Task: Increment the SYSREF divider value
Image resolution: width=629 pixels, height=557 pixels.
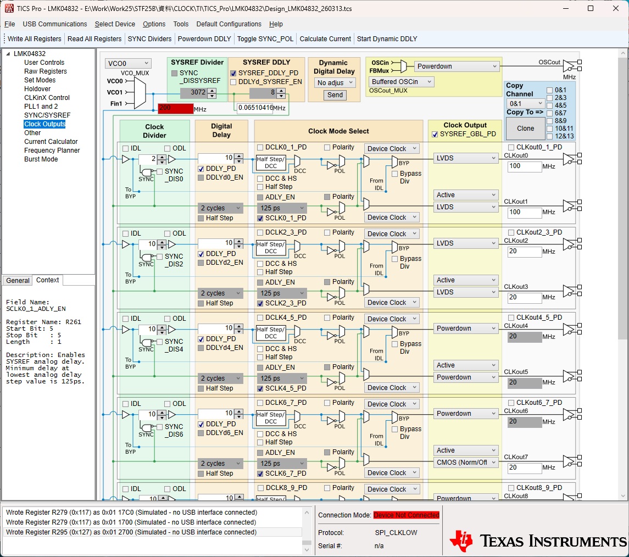Action: tap(212, 91)
